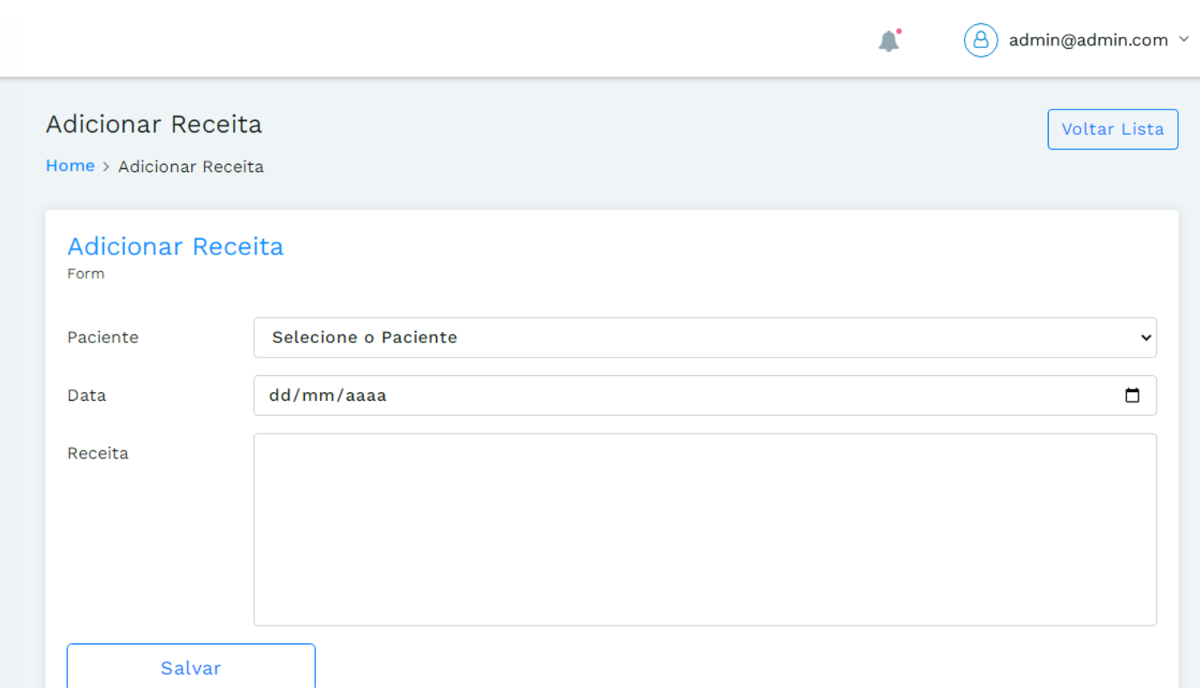Click the Paciente field label
Image resolution: width=1200 pixels, height=688 pixels.
tap(103, 338)
